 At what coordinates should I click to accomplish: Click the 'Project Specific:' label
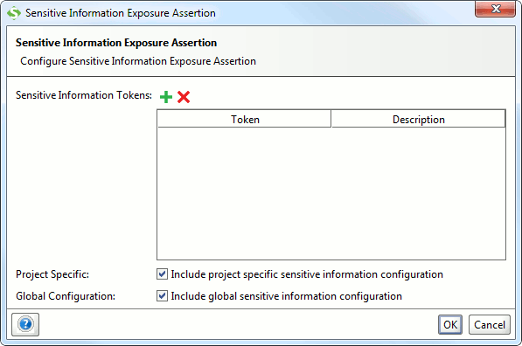(52, 274)
